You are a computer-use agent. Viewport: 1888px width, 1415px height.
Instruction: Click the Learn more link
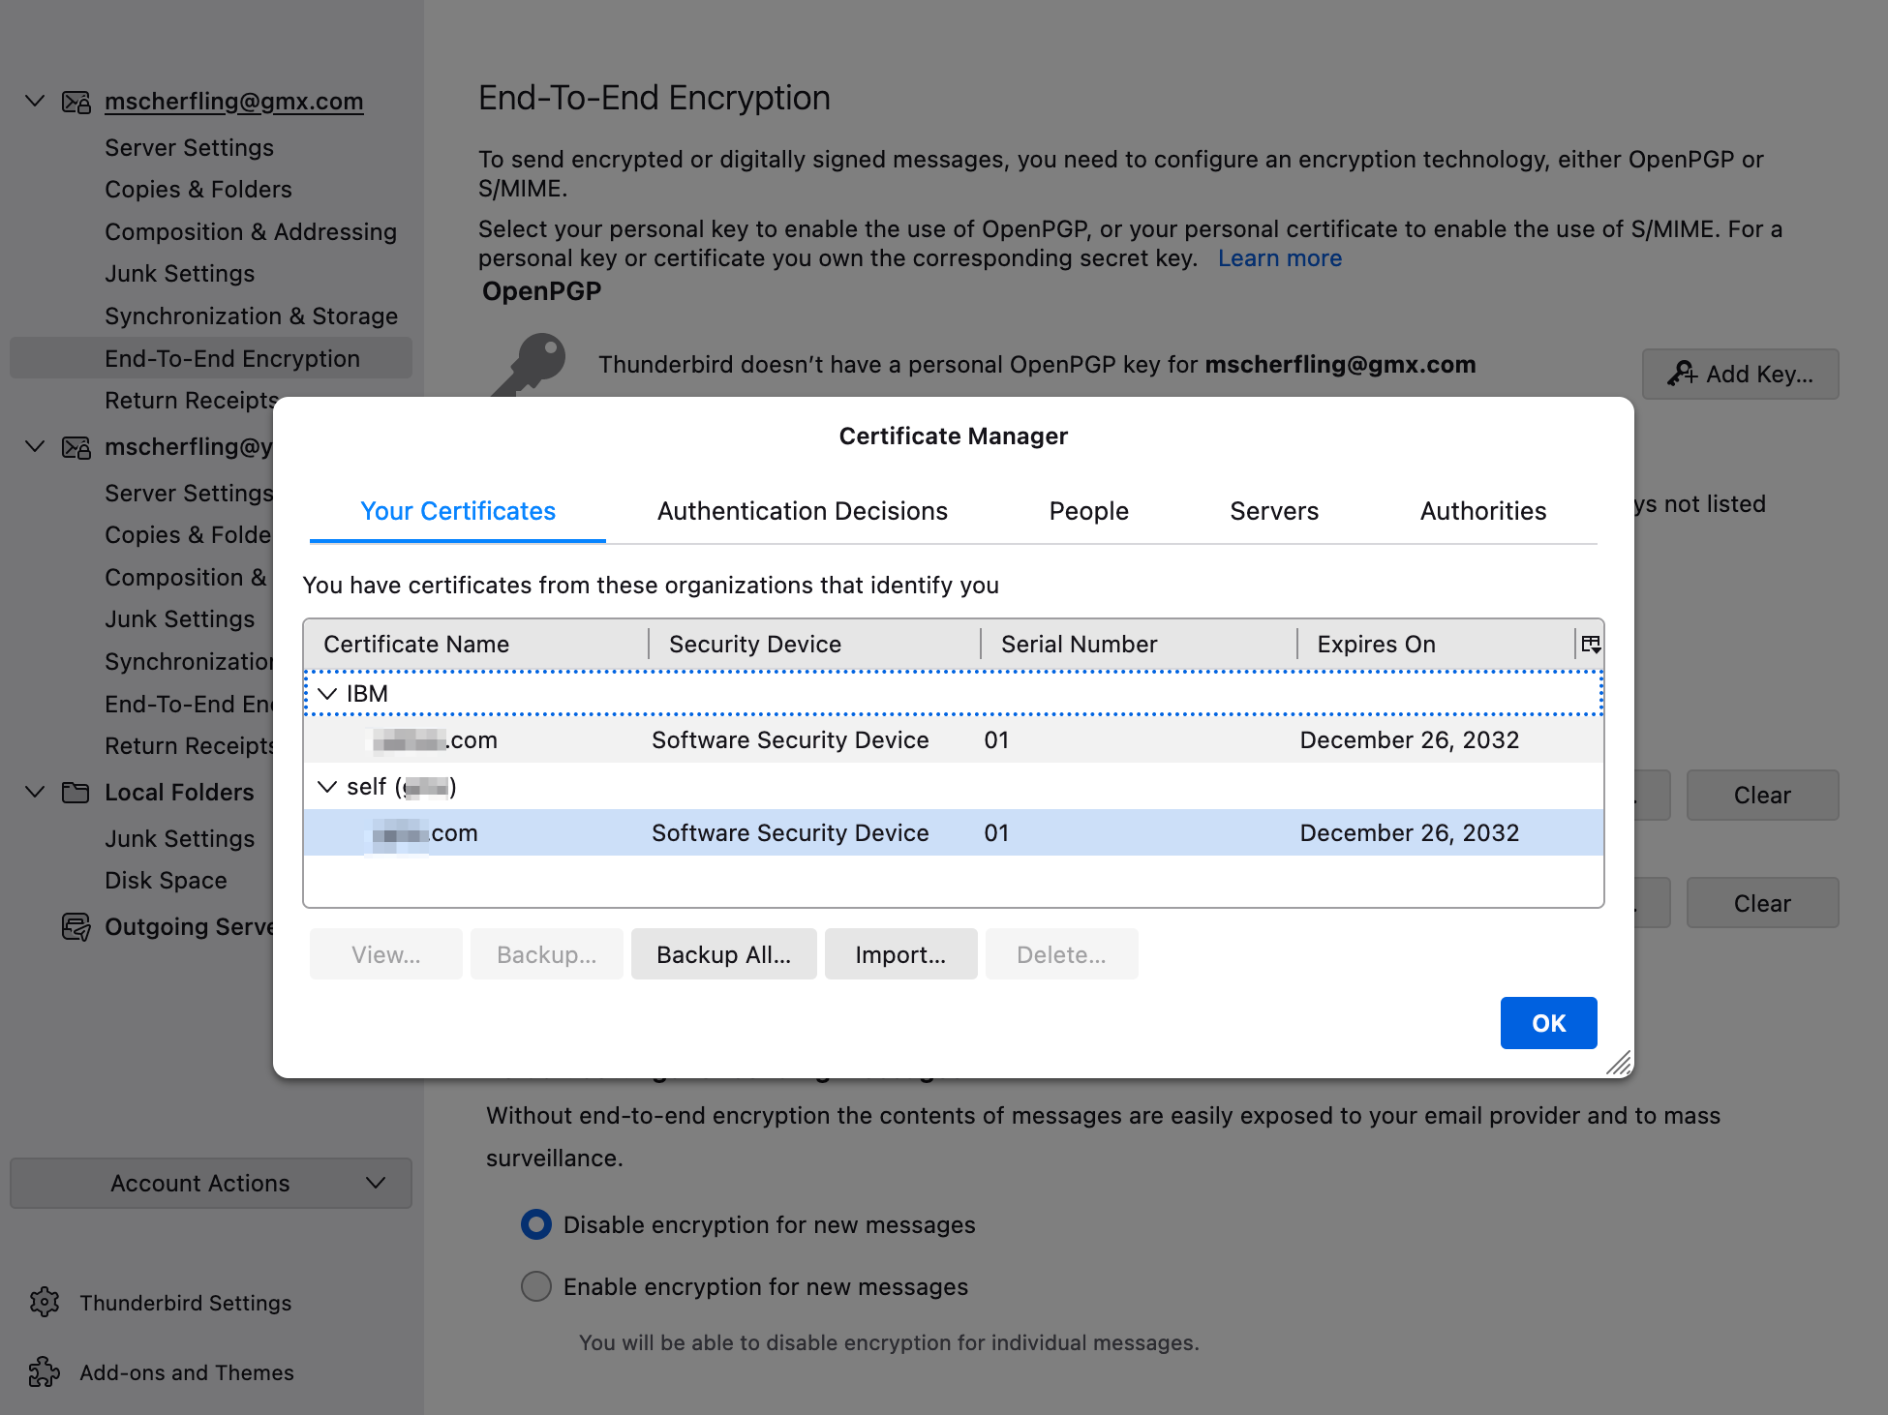pyautogui.click(x=1280, y=258)
